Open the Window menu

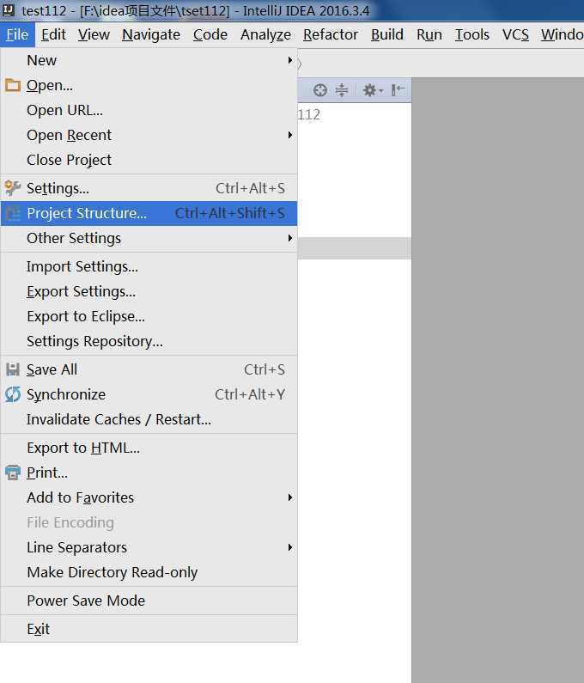tap(563, 34)
